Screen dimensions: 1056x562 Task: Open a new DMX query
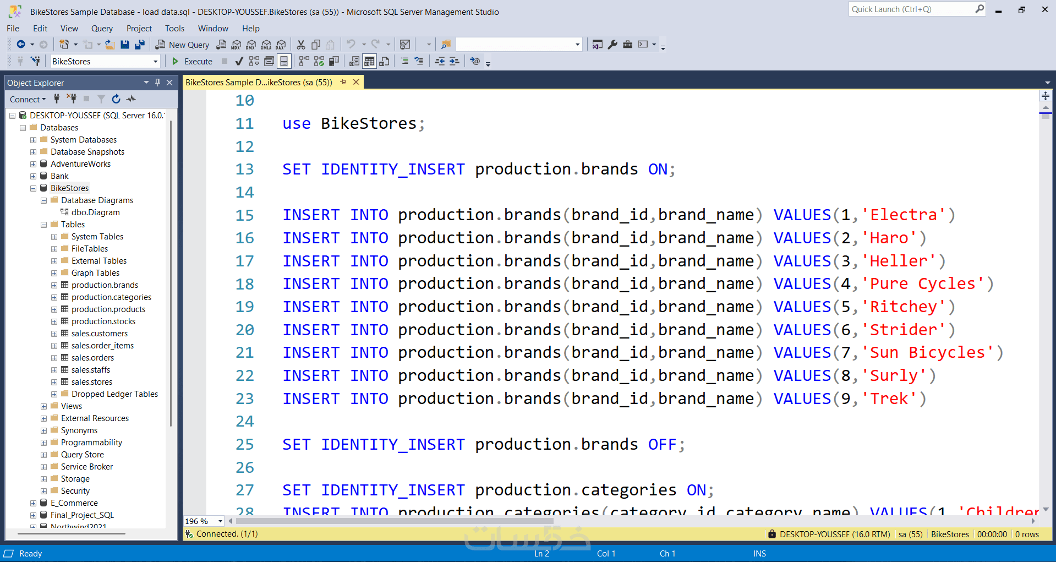coord(251,45)
